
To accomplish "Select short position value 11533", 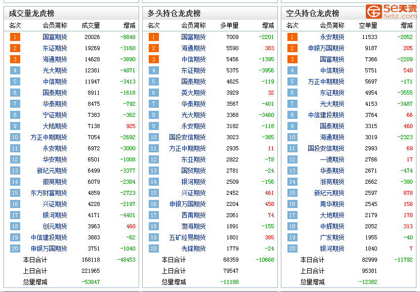I will tap(369, 37).
